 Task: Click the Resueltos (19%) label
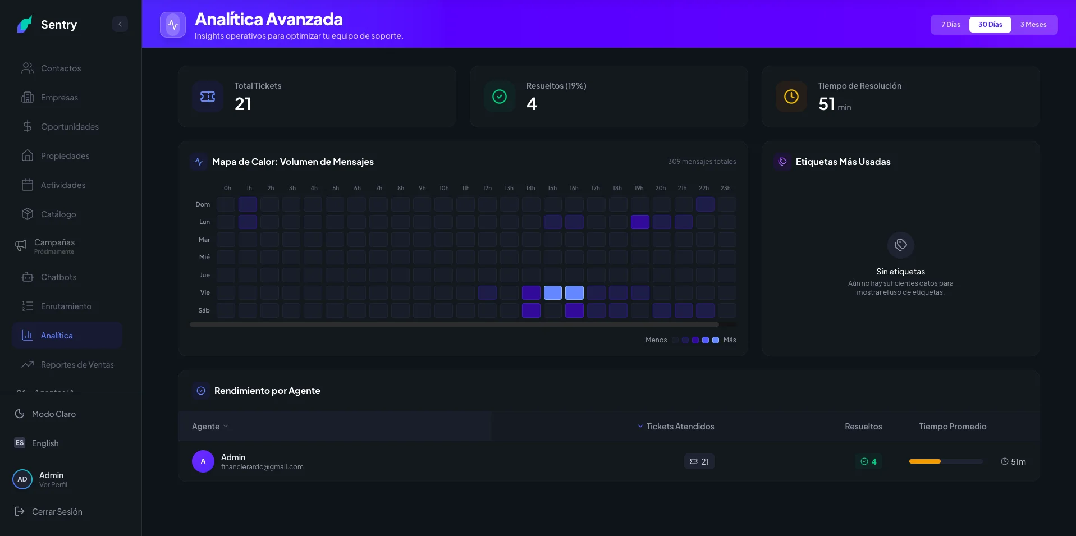556,86
